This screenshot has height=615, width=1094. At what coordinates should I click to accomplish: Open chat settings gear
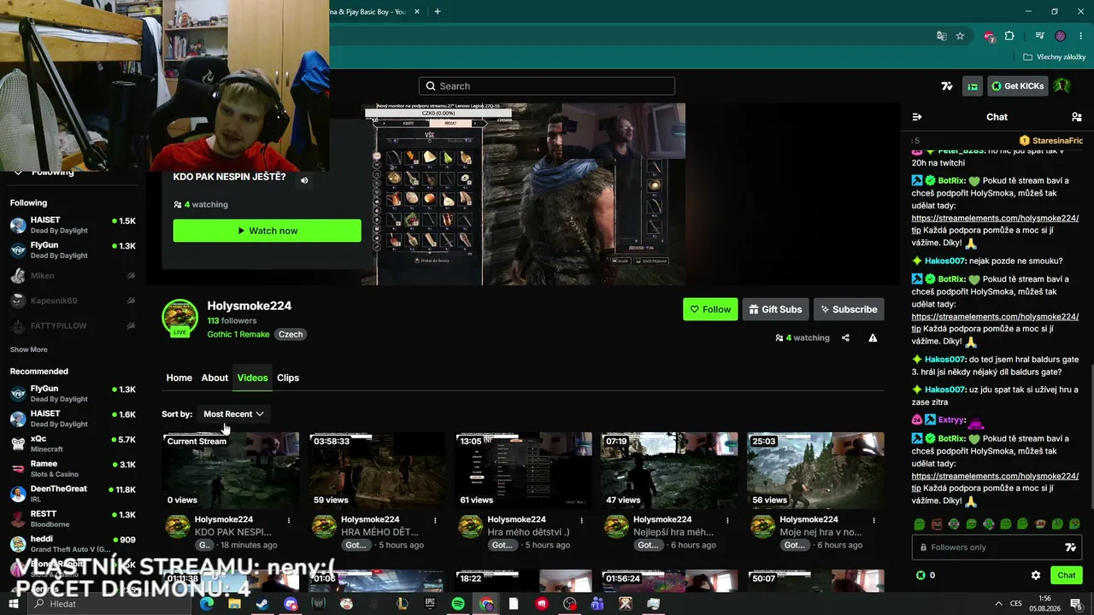coord(1036,576)
